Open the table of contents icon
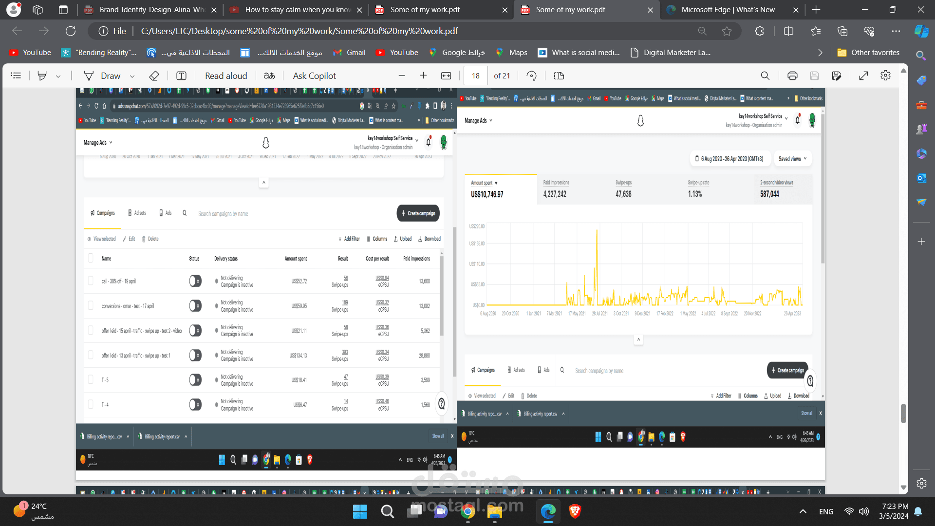The width and height of the screenshot is (935, 526). pos(16,75)
